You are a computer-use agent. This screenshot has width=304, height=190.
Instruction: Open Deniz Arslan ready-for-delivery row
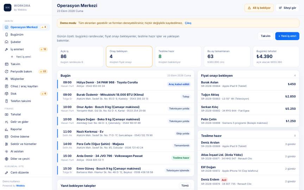coord(248,144)
